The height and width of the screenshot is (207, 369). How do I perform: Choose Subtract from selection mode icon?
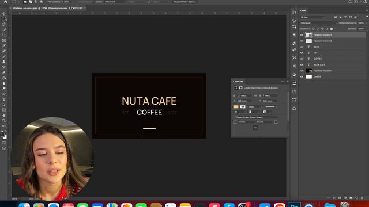(36, 2)
